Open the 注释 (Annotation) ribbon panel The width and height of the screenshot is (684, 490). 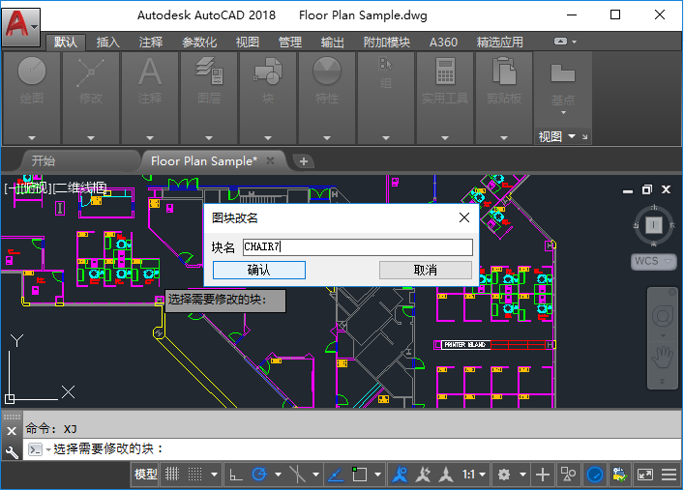[x=150, y=98]
